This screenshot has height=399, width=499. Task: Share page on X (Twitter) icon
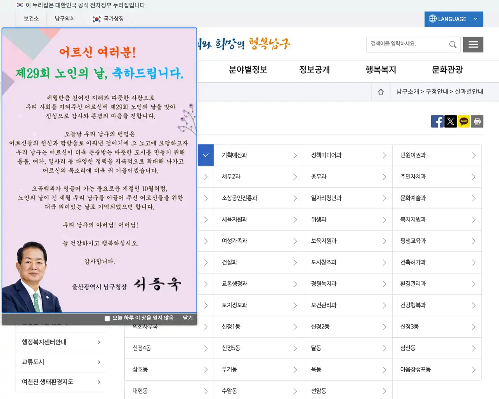click(x=451, y=122)
